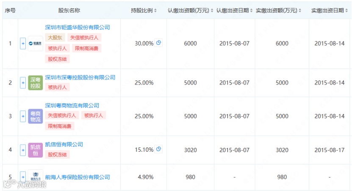Click 大股东 tag on 钜盛华 row
Screen dimensions: 352x191
pos(55,38)
